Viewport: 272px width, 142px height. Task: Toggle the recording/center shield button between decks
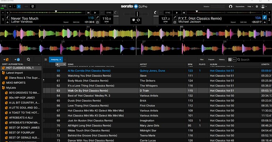pyautogui.click(x=134, y=20)
